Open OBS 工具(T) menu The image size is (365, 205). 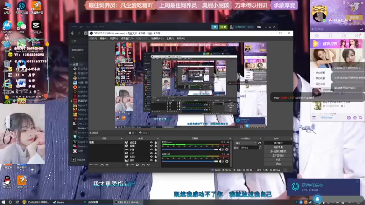(170, 38)
